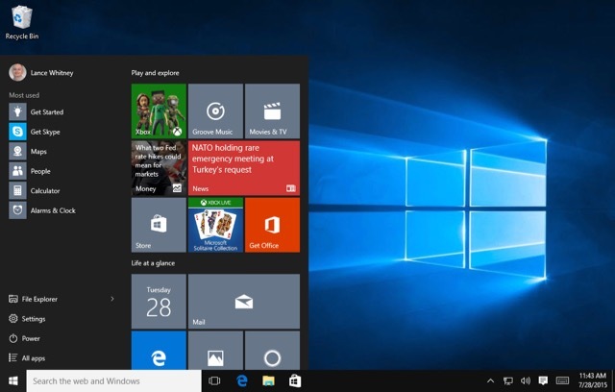Show hidden system tray icons
Viewport: 615px width, 392px height.
(491, 381)
